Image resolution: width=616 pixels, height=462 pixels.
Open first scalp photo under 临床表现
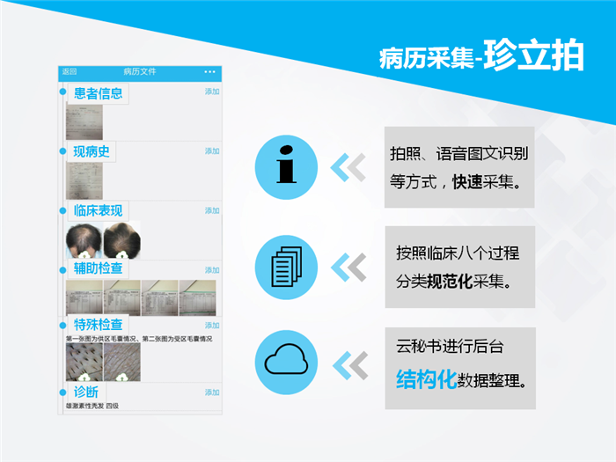pos(84,239)
